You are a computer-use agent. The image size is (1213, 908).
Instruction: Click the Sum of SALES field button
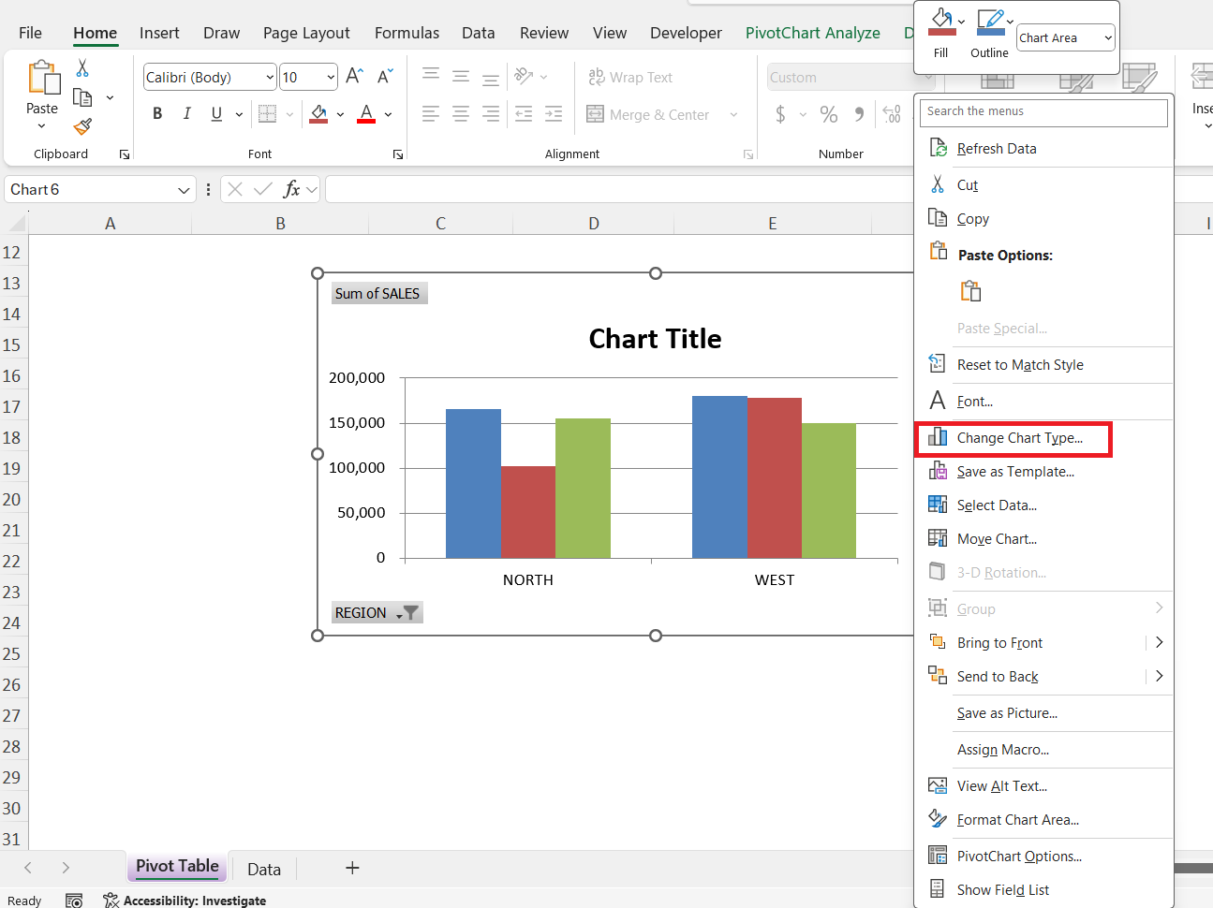378,294
